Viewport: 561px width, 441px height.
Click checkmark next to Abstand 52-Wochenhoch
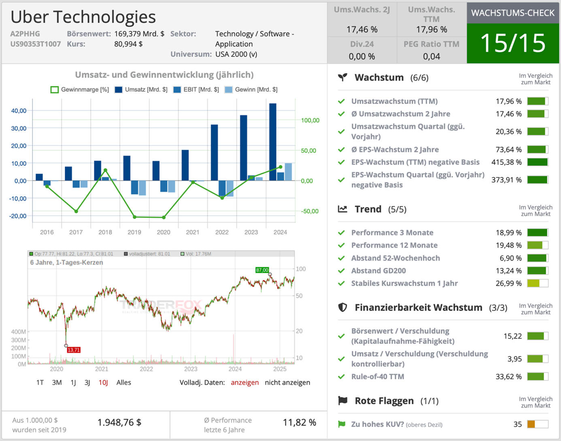point(341,258)
